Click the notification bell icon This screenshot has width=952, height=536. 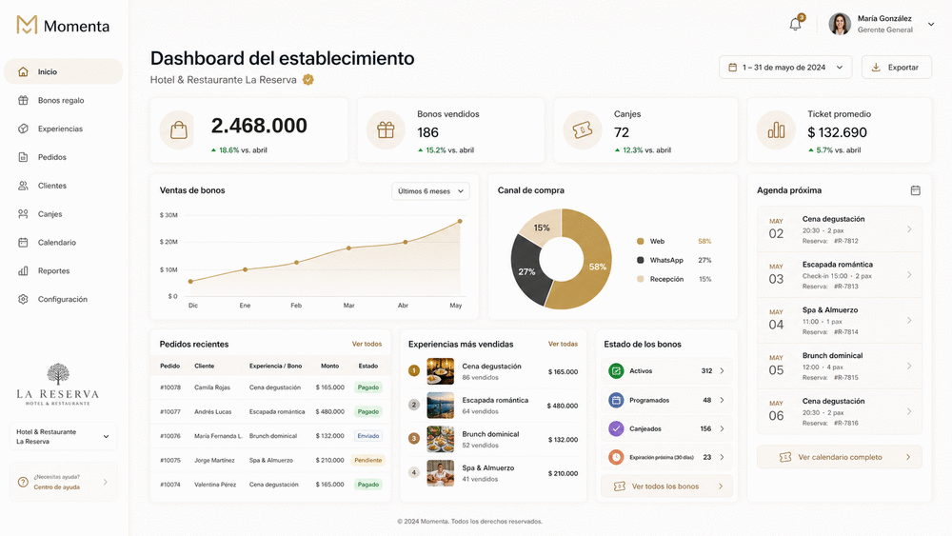point(795,25)
